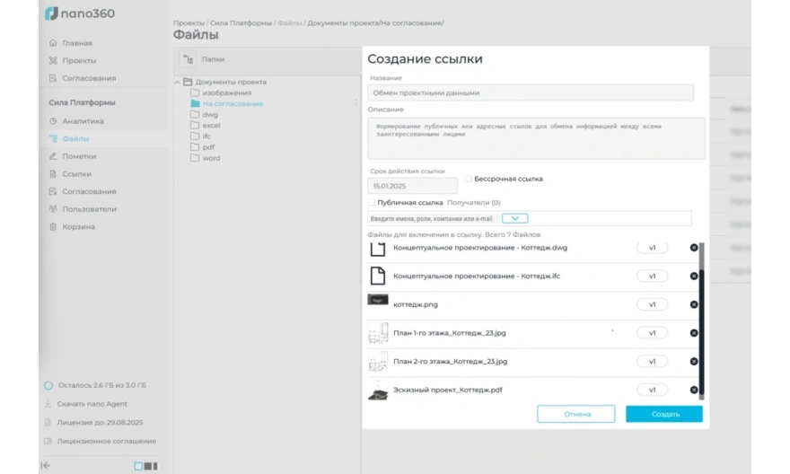Image resolution: width=790 pixels, height=474 pixels.
Task: Tick the Публичная ссылка checkbox
Action: [372, 203]
